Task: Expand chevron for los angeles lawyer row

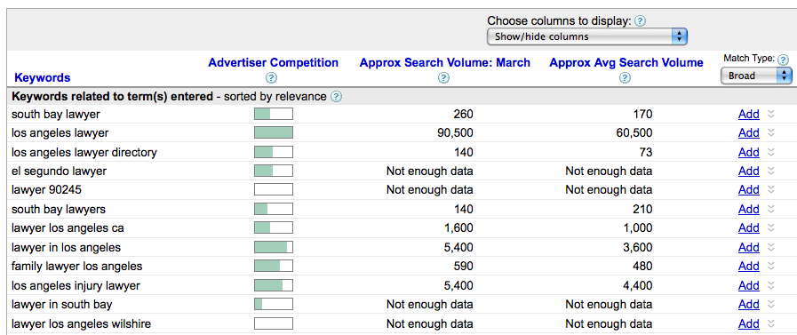Action: 771,132
